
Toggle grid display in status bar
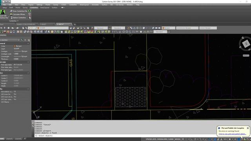click(183, 139)
